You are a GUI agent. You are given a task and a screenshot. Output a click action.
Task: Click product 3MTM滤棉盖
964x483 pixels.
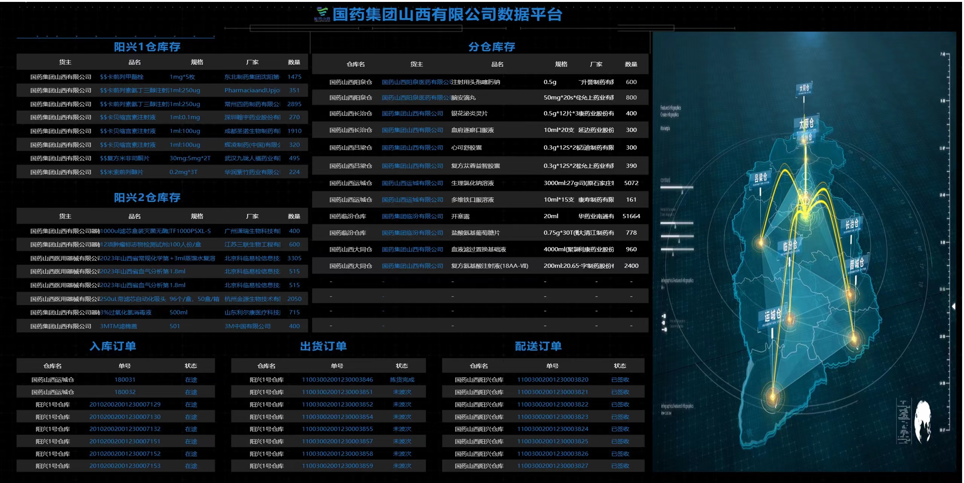click(x=118, y=326)
